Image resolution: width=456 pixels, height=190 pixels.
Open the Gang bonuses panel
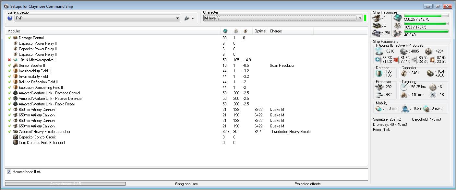pos(186,184)
